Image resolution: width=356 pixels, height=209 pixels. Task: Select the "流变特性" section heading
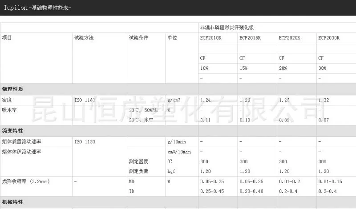pos(12,131)
